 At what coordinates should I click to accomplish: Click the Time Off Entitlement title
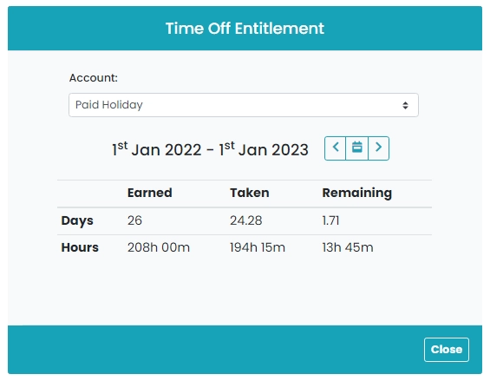click(x=245, y=29)
